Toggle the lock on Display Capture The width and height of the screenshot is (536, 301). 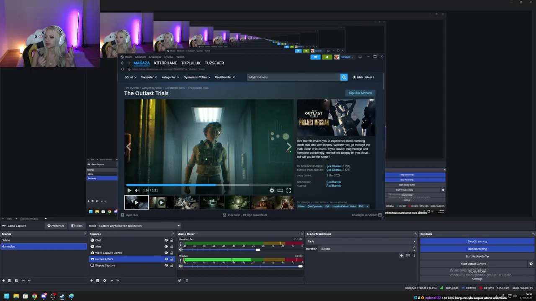tap(171, 265)
